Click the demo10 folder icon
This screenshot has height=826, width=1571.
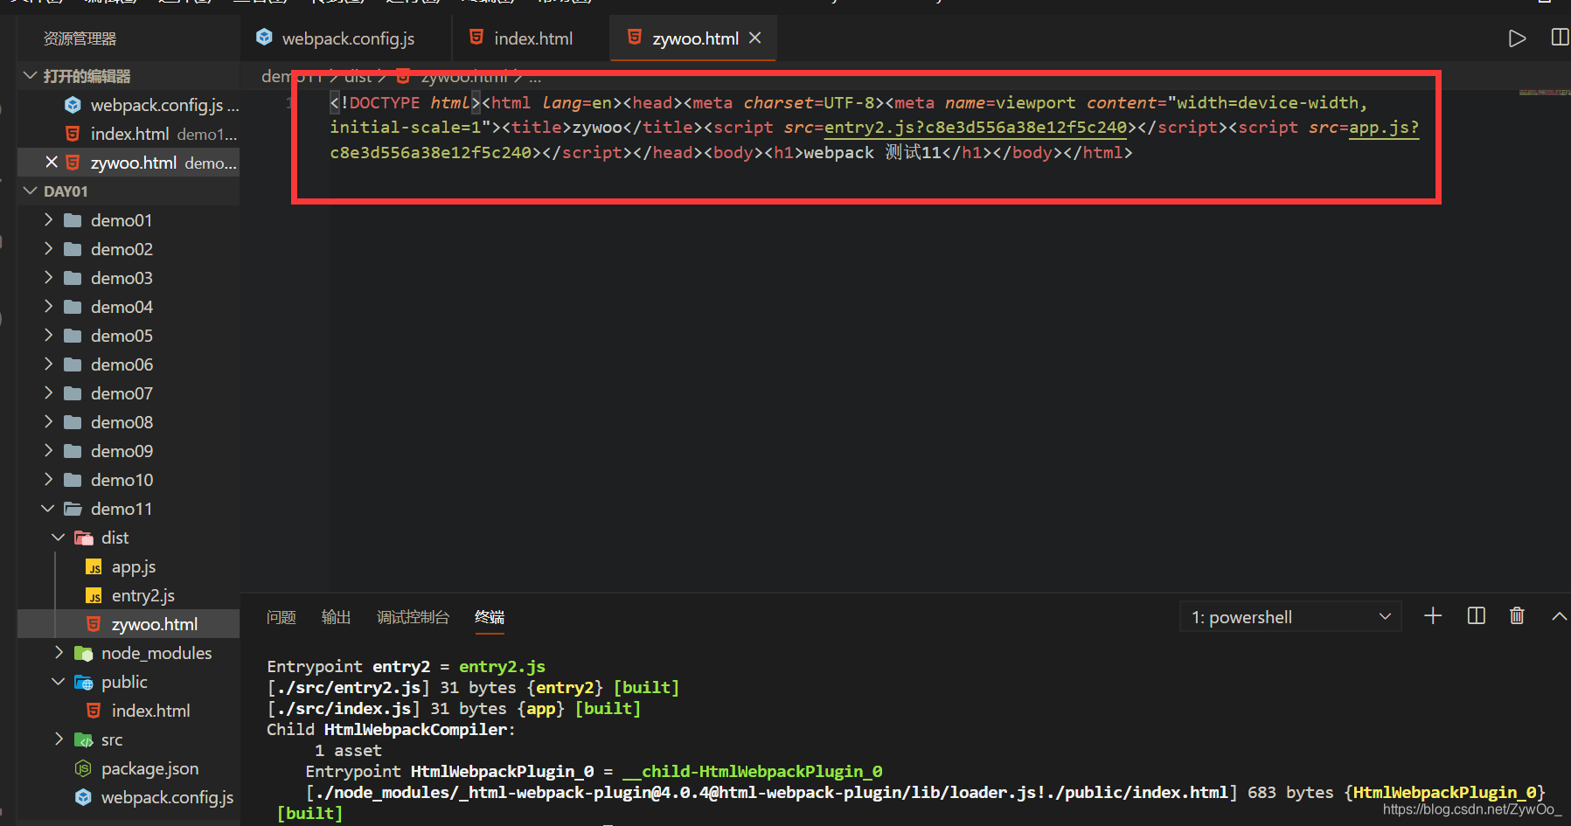click(73, 480)
